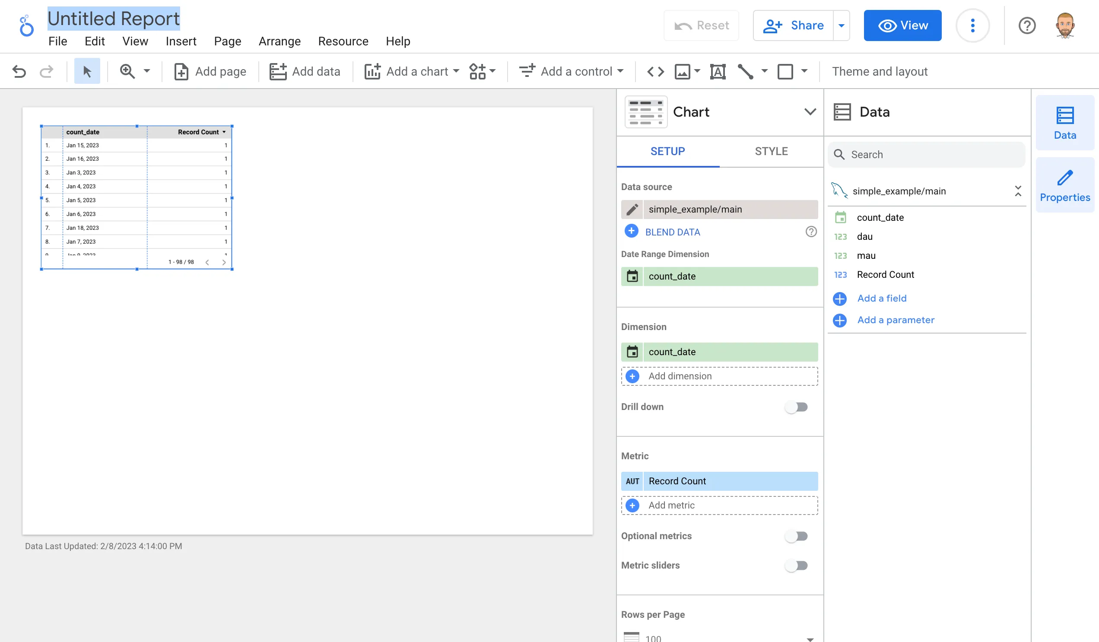This screenshot has height=642, width=1099.
Task: Switch to the STYLE tab
Action: click(x=771, y=151)
